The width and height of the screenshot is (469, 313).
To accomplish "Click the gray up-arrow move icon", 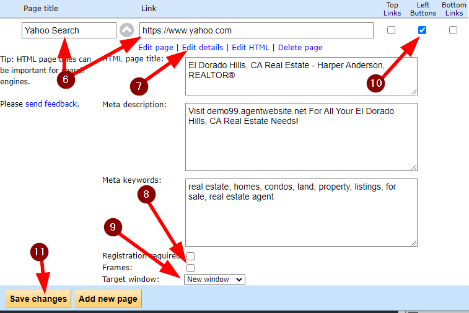I will pyautogui.click(x=126, y=30).
